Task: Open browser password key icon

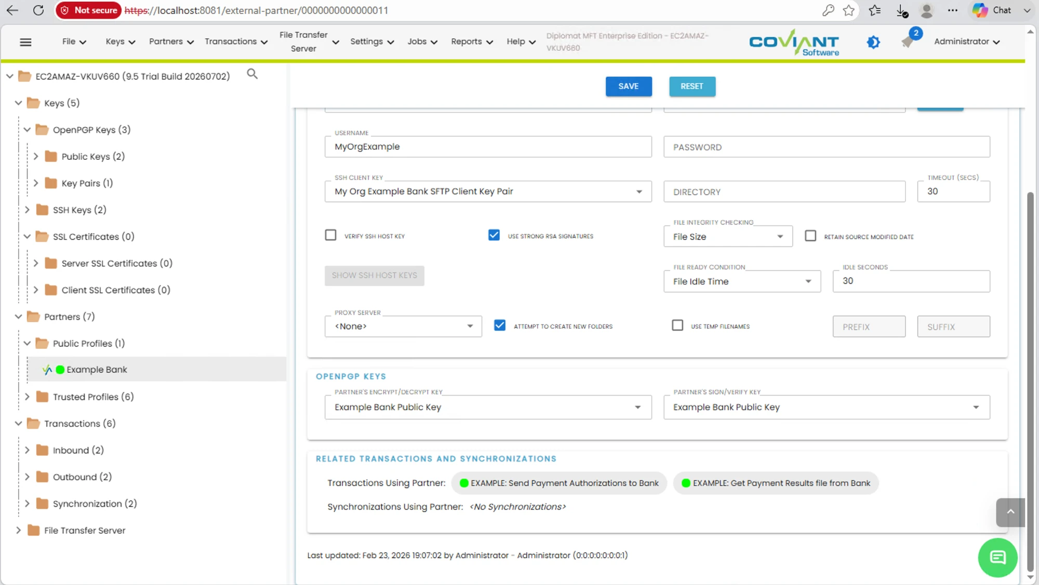Action: [x=828, y=10]
